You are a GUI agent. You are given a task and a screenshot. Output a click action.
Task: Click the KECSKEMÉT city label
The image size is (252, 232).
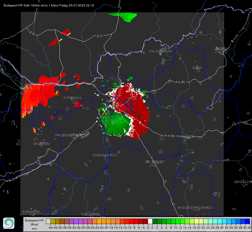tap(155, 162)
